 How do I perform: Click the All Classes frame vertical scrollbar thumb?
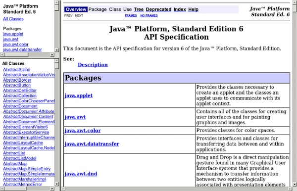point(56,65)
